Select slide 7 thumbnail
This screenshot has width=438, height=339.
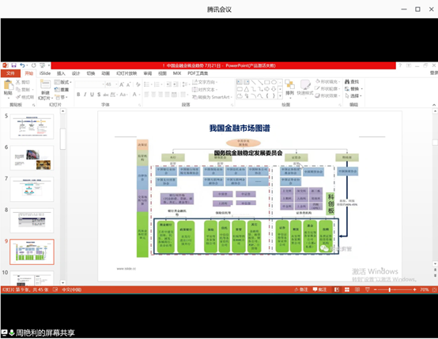pos(32,189)
